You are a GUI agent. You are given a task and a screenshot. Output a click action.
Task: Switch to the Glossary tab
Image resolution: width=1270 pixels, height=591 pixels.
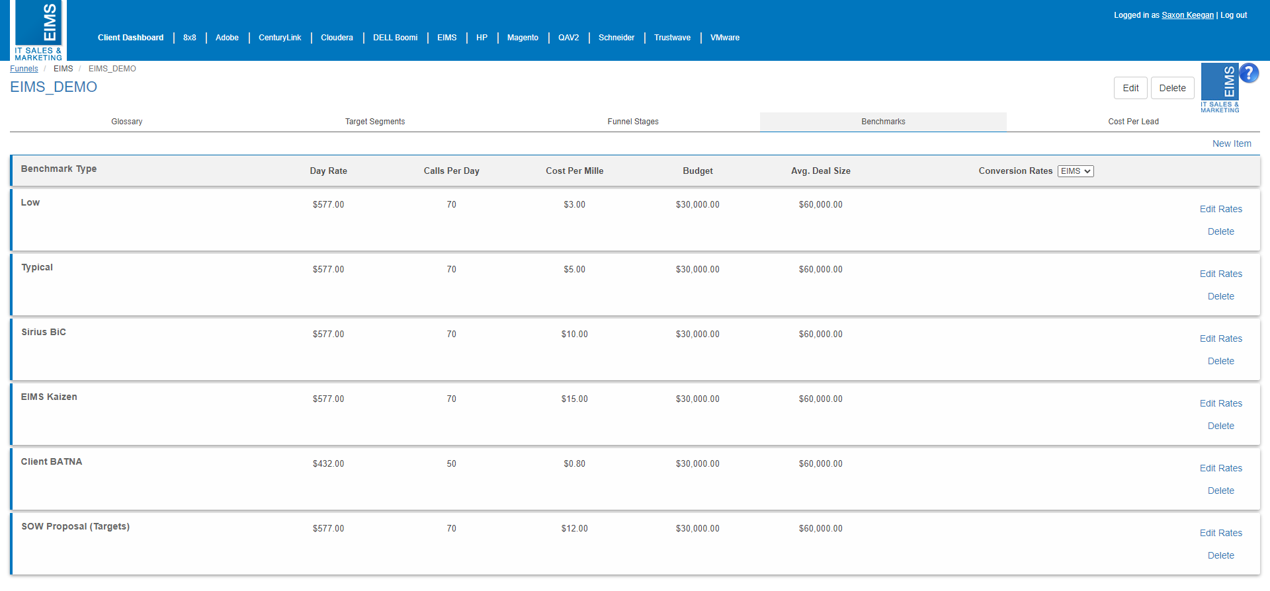coord(127,122)
